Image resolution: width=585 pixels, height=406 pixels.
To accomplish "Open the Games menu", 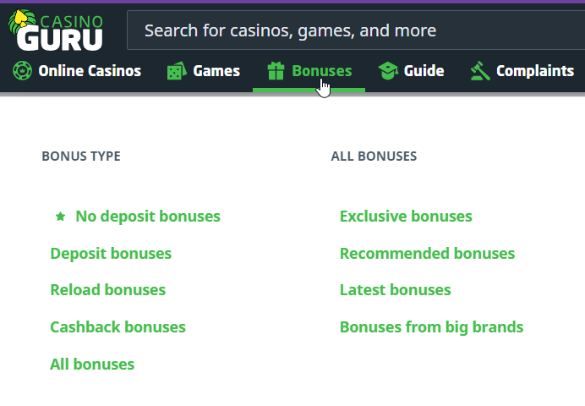I will coord(216,71).
